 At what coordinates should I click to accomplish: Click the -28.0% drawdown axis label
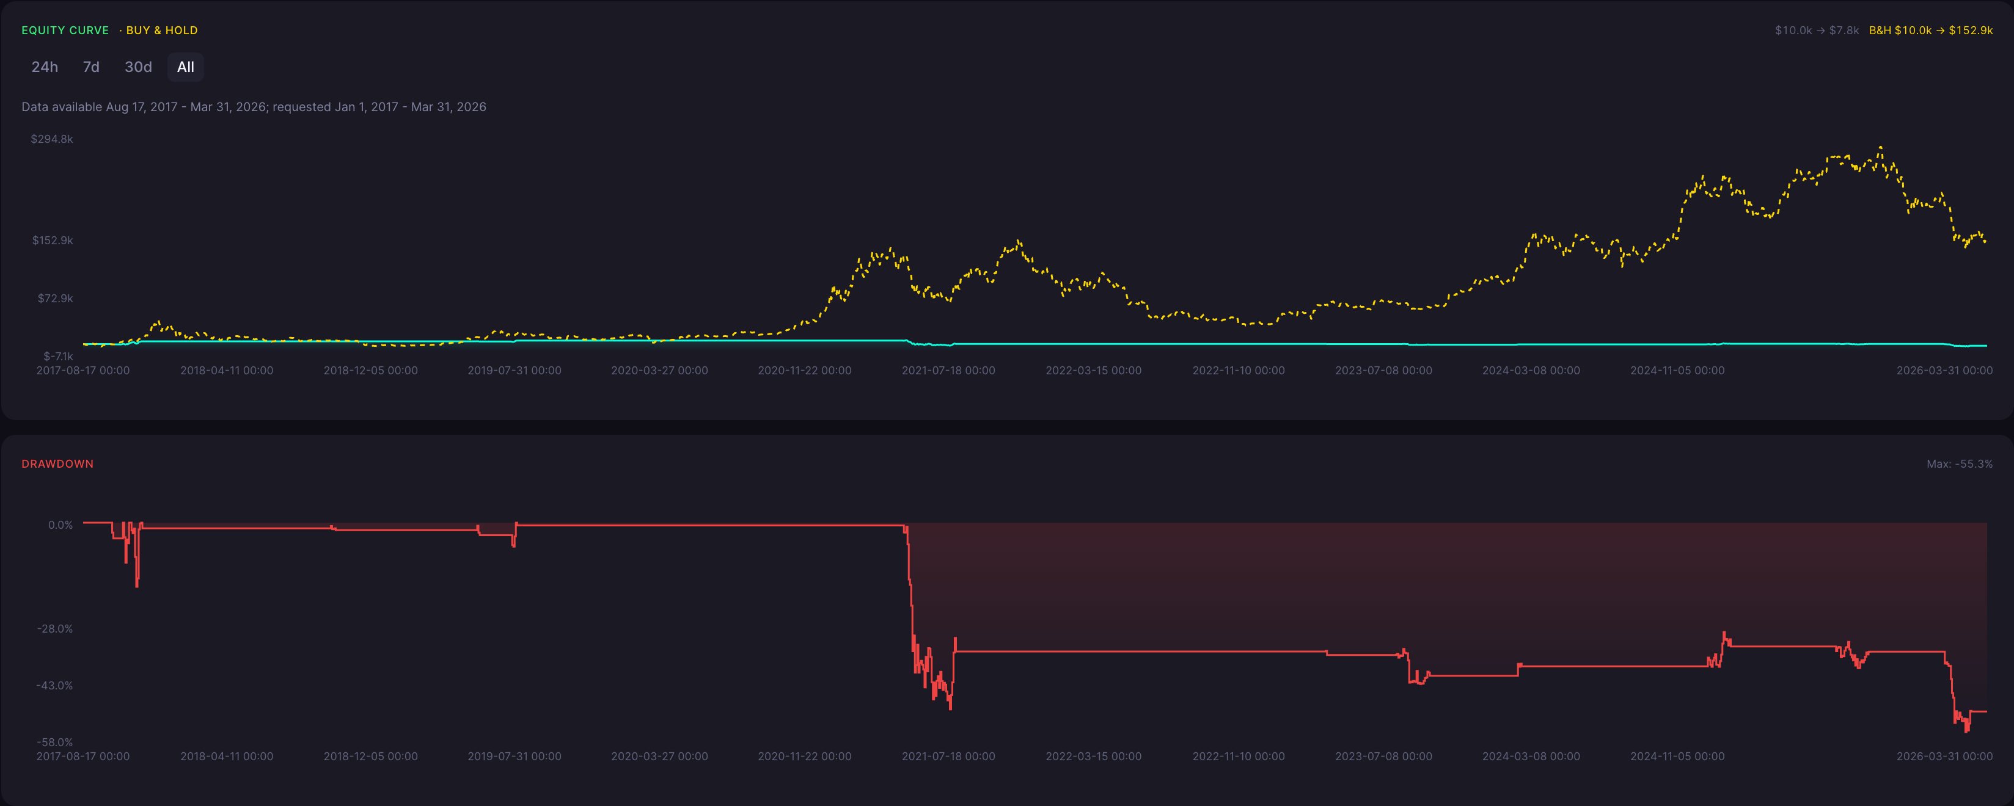click(x=55, y=629)
